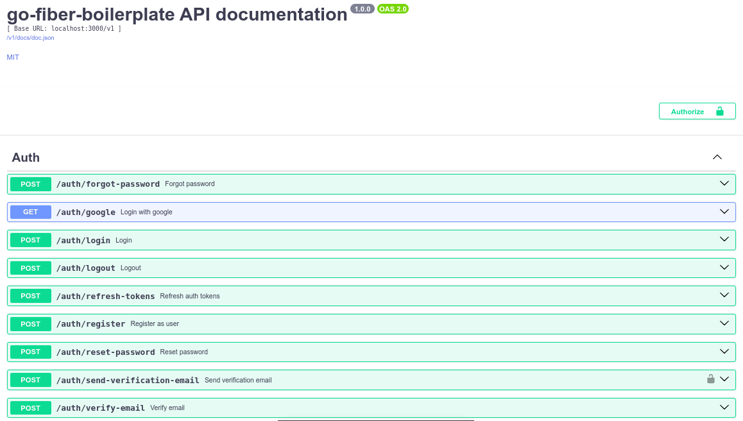Click the POST badge on /auth/login
This screenshot has width=743, height=421.
[x=30, y=240]
